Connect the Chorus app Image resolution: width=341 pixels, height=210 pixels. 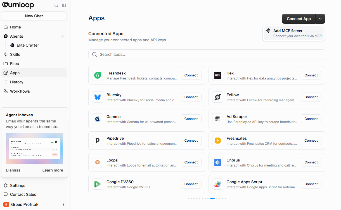(311, 162)
